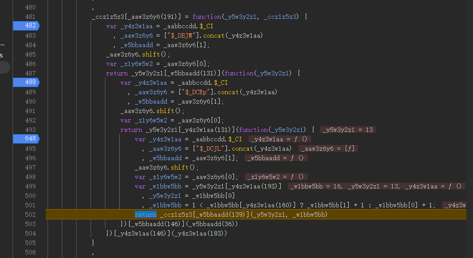
Task: Click line number 501 in the gutter
Action: (x=30, y=205)
